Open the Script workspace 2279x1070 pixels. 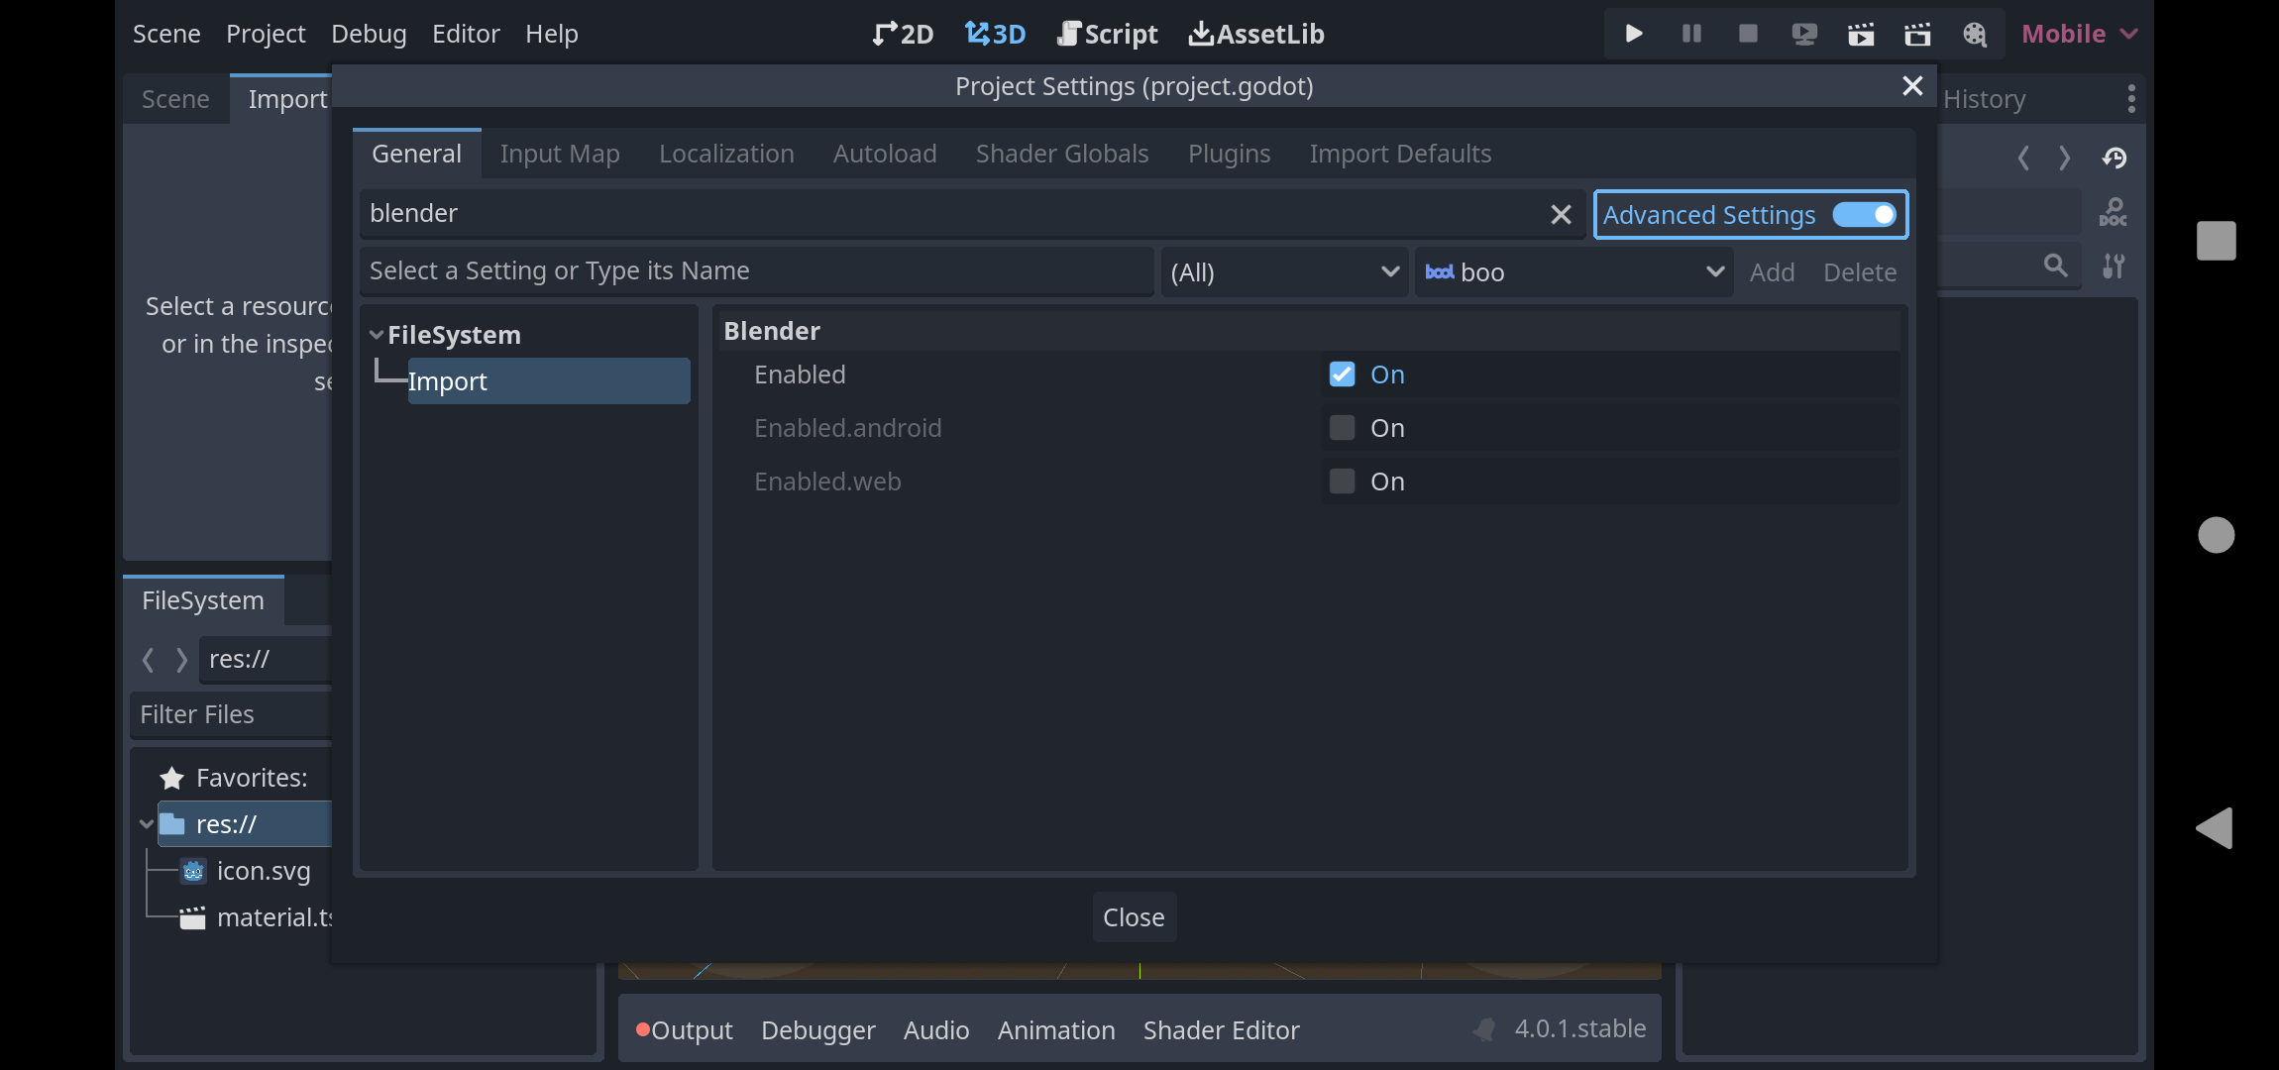(x=1107, y=33)
